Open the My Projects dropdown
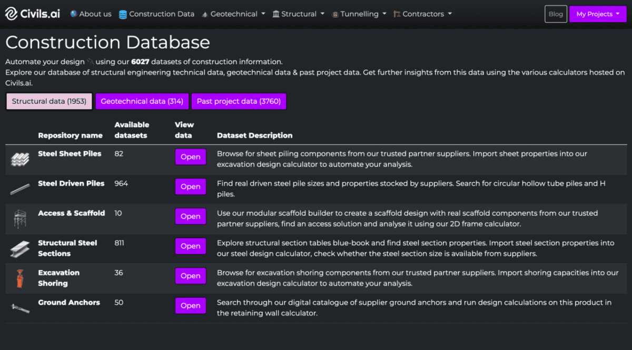The width and height of the screenshot is (632, 350). [x=598, y=14]
